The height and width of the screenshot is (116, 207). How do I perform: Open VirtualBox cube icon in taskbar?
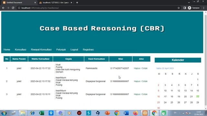pyautogui.click(x=98, y=113)
